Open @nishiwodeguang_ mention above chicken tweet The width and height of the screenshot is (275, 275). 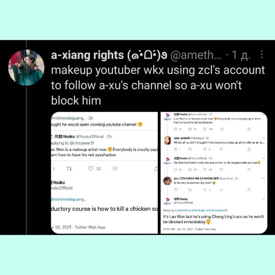coord(68,199)
